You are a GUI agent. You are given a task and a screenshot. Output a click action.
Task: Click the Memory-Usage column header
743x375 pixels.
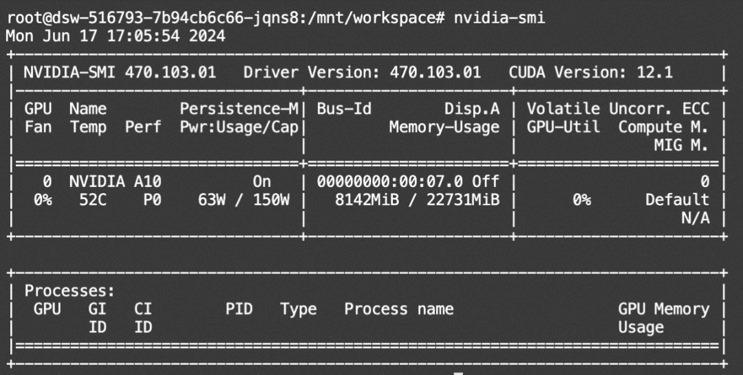444,126
